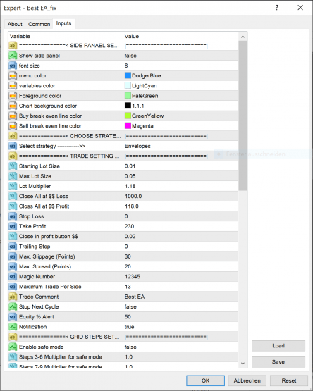Screen dimensions: 313x391
Task: Click the question mark help button
Action: pos(277,8)
